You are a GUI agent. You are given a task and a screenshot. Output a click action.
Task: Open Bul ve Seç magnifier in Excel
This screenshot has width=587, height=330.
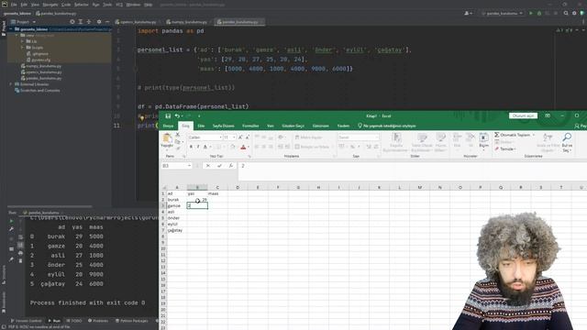[x=567, y=142]
